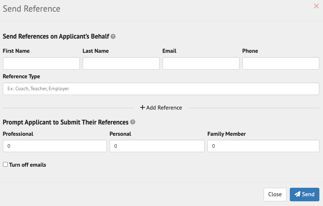
Task: Click the Family Member count field
Action: pyautogui.click(x=263, y=146)
